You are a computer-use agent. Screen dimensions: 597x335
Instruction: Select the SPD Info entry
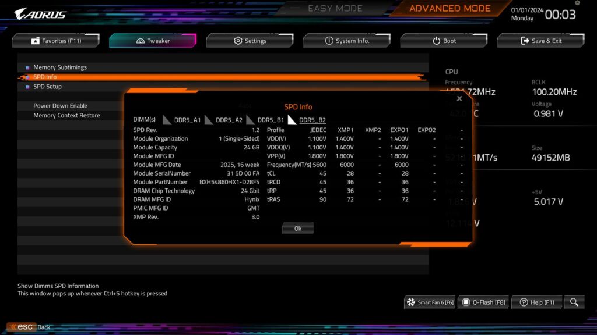coord(223,77)
